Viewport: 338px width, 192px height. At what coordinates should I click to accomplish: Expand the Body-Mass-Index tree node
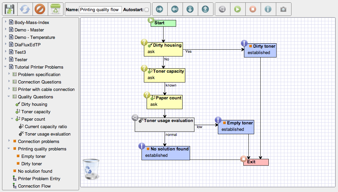pyautogui.click(x=6, y=22)
